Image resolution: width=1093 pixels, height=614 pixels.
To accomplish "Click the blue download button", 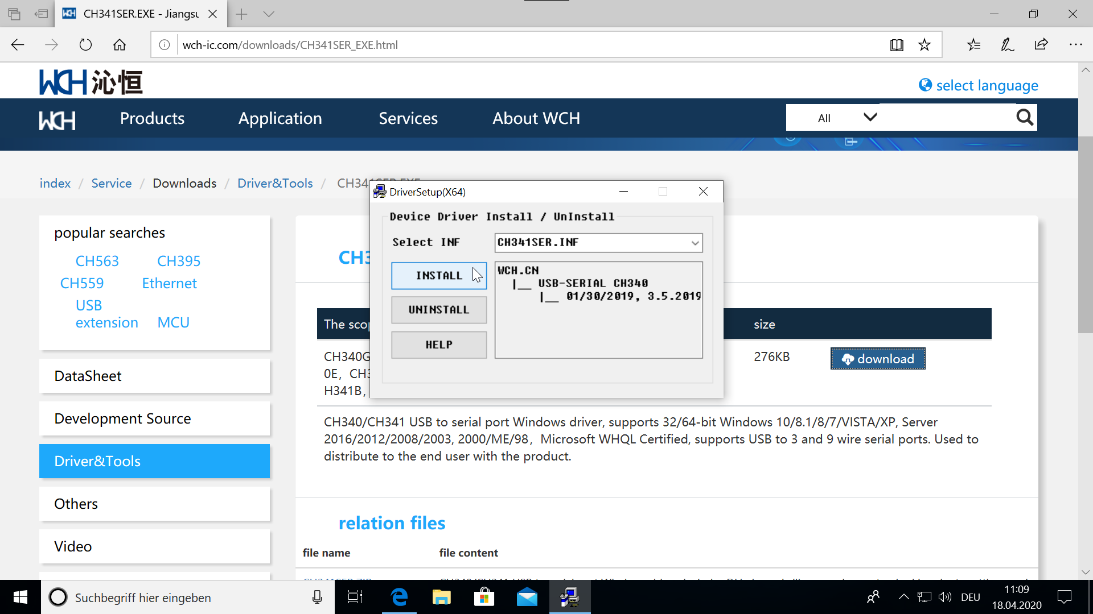I will pyautogui.click(x=878, y=359).
